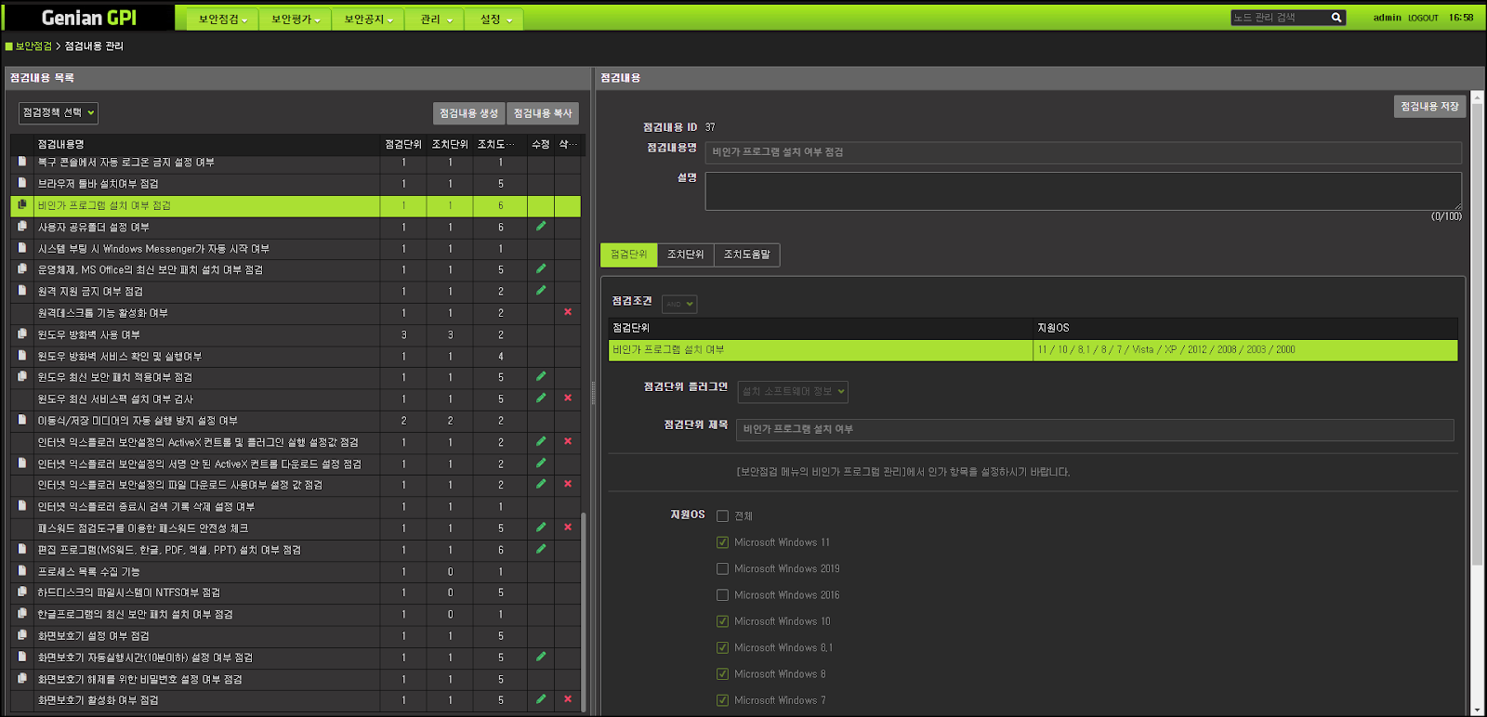Switch to the 조치단위 tab
Image resolution: width=1487 pixels, height=717 pixels.
tap(685, 254)
